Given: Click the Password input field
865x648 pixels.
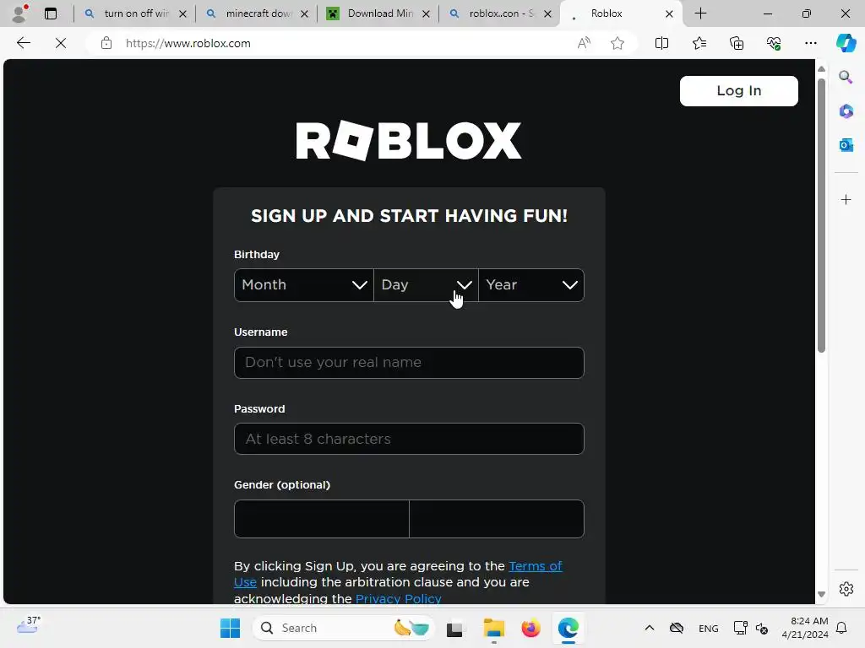Looking at the screenshot, I should tap(409, 439).
